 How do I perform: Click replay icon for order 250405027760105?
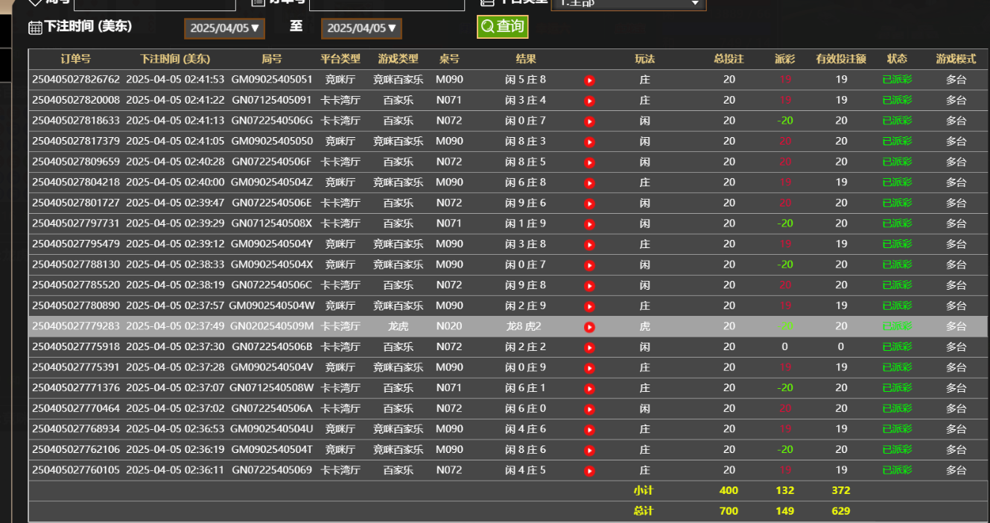pos(589,471)
